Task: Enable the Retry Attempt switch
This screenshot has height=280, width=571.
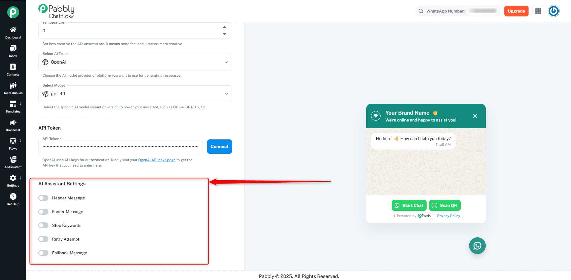Action: pos(43,239)
